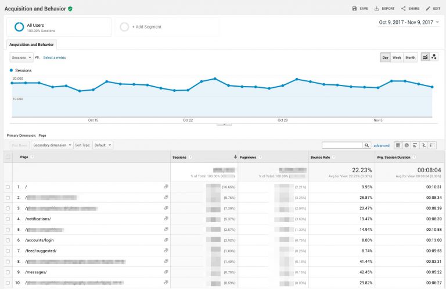Click inside the table search field
The image size is (446, 289).
(342, 145)
